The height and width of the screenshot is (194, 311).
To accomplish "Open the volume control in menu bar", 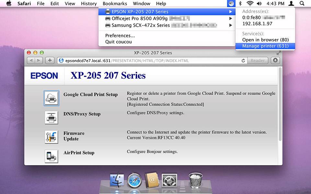I will [x=259, y=4].
